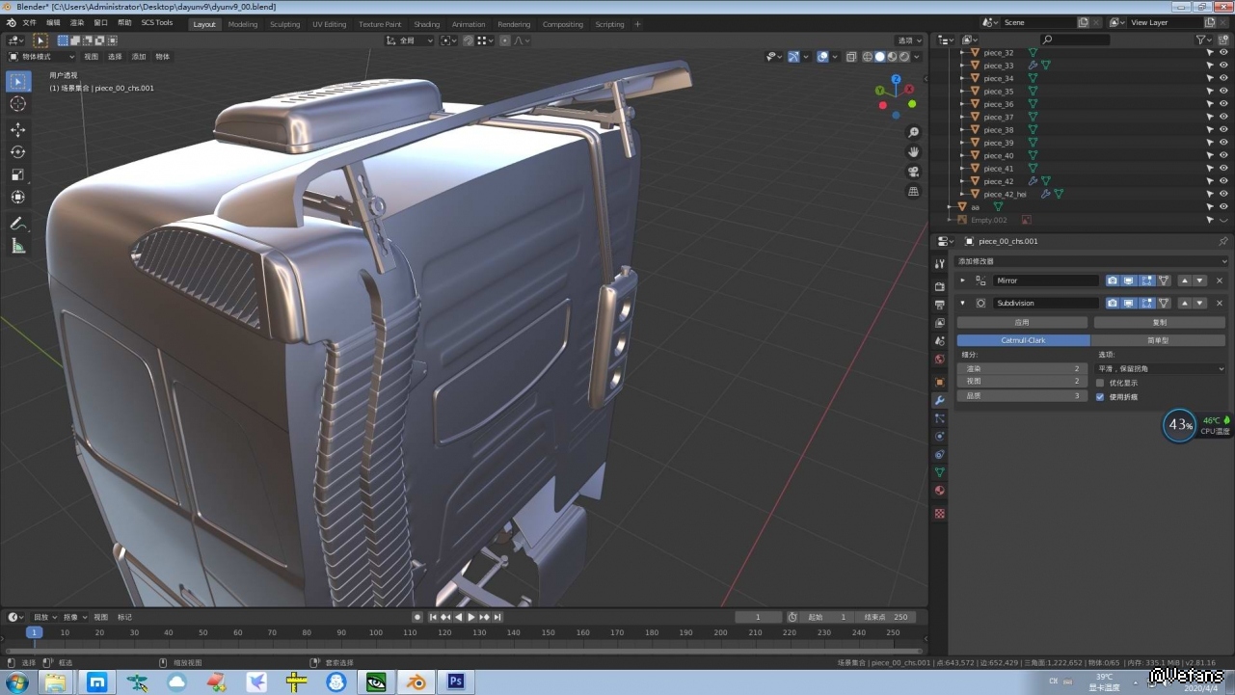Enable the 优化显示 checkbox
Viewport: 1235px width, 695px height.
click(x=1100, y=383)
